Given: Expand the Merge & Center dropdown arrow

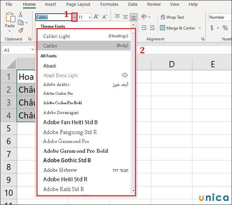Looking at the screenshot, I should 200,28.
